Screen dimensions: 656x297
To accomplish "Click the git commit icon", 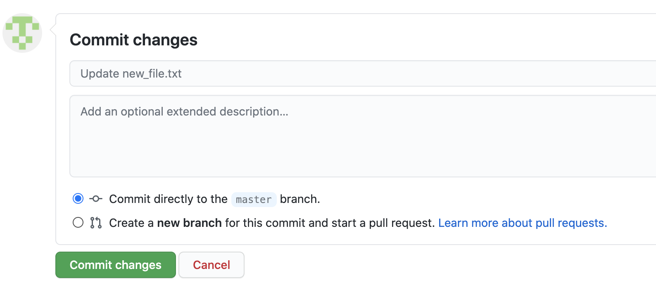I will click(96, 199).
